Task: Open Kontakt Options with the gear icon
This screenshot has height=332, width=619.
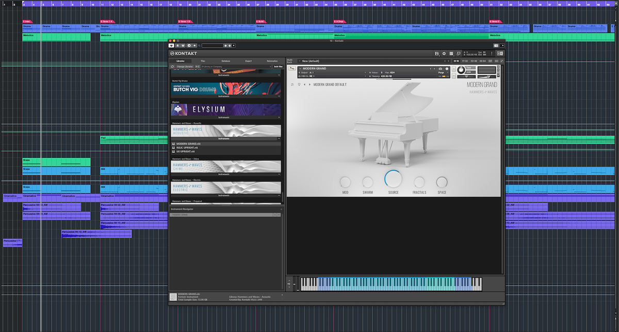Action: click(x=444, y=54)
